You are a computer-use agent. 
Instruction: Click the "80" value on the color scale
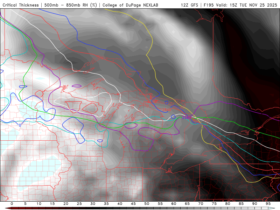coord(227,204)
